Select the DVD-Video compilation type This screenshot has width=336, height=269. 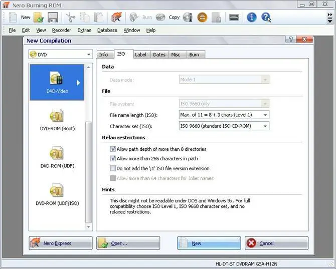[57, 82]
